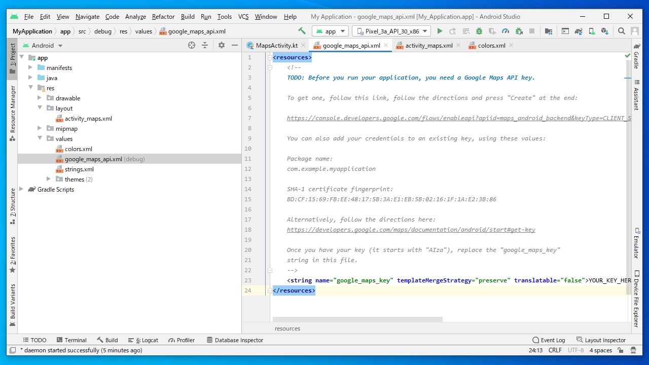Screen dimensions: 649x365
Task: Open the Event Log button
Action: pos(549,340)
